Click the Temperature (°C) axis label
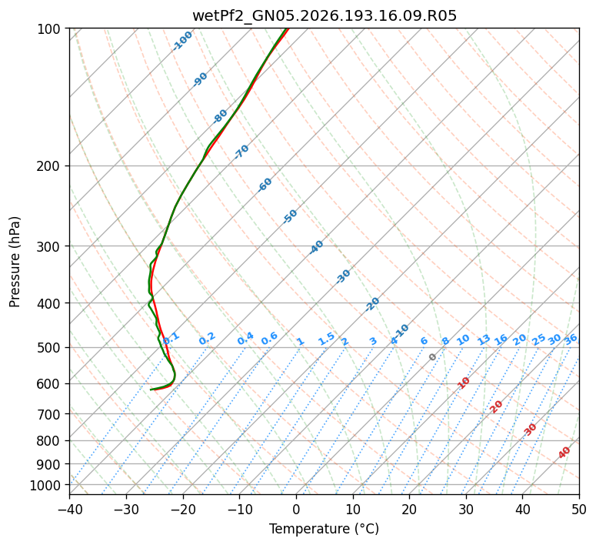This screenshot has height=545, width=596. point(324,529)
